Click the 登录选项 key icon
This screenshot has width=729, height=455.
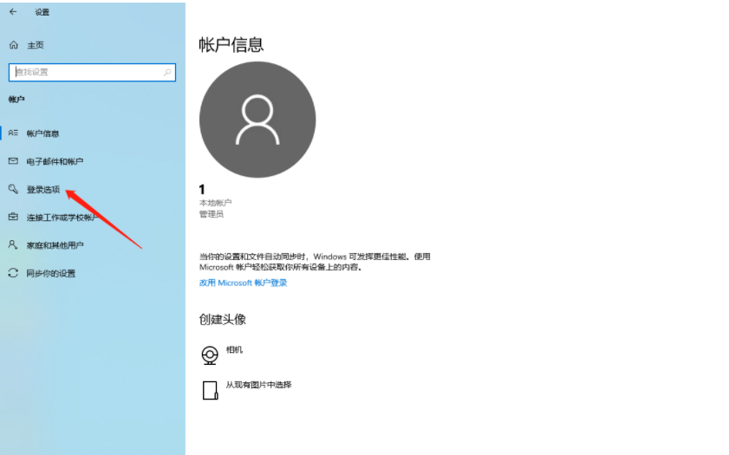[13, 189]
